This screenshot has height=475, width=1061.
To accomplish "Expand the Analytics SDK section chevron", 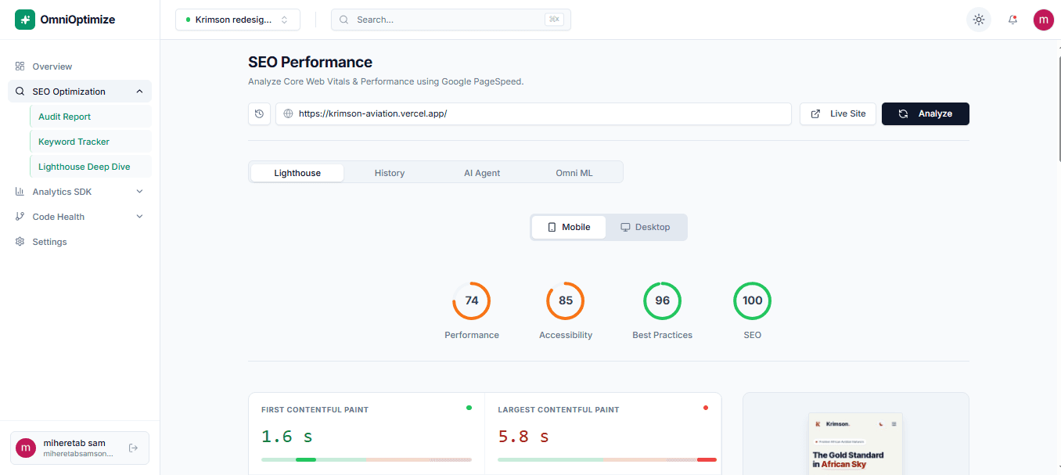I will pos(139,192).
